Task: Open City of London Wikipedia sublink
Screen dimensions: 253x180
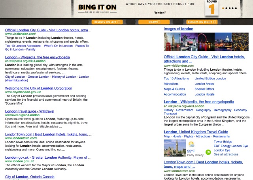Action: click(x=15, y=77)
